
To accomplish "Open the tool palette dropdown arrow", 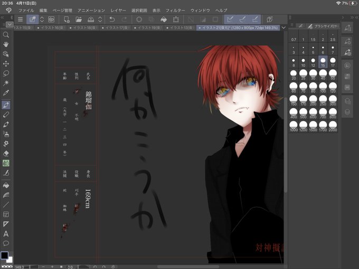I will (10, 24).
